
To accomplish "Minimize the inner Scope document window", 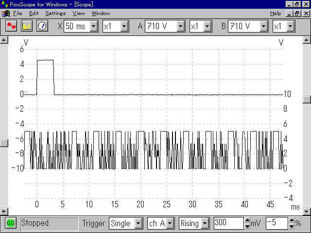I will (x=289, y=14).
